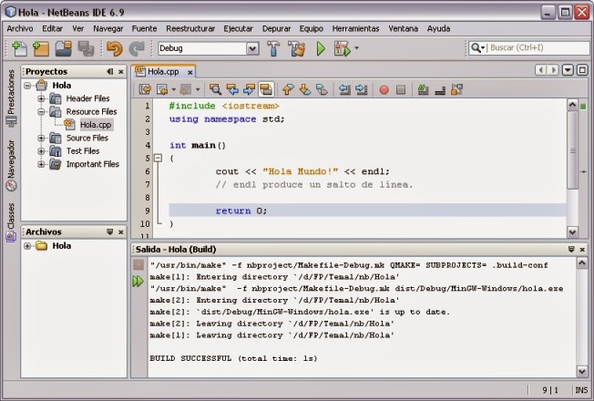This screenshot has width=594, height=401.
Task: Open the Reestructurar menu
Action: (x=190, y=28)
